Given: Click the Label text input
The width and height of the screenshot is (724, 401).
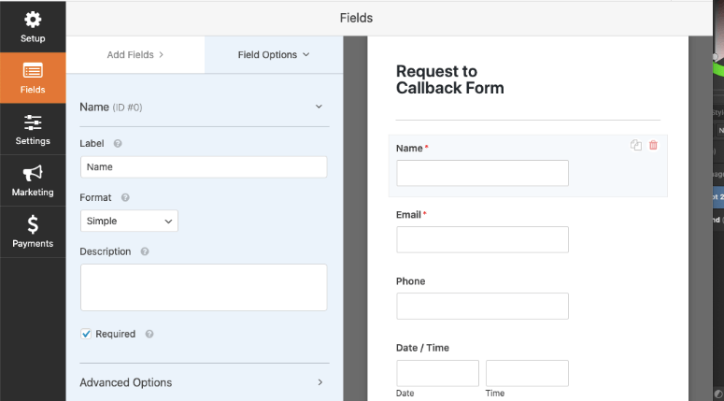Looking at the screenshot, I should [204, 166].
